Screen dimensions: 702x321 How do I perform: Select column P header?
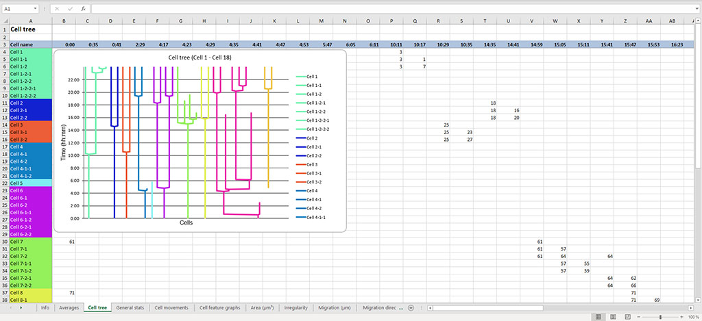pos(391,21)
